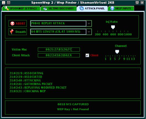Click the 'Inj Rate' label
The height and width of the screenshot is (119, 146).
pyautogui.click(x=112, y=22)
